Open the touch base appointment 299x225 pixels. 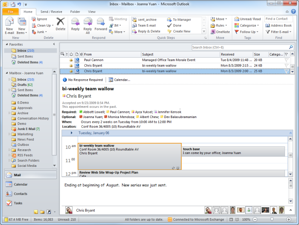pos(233,151)
